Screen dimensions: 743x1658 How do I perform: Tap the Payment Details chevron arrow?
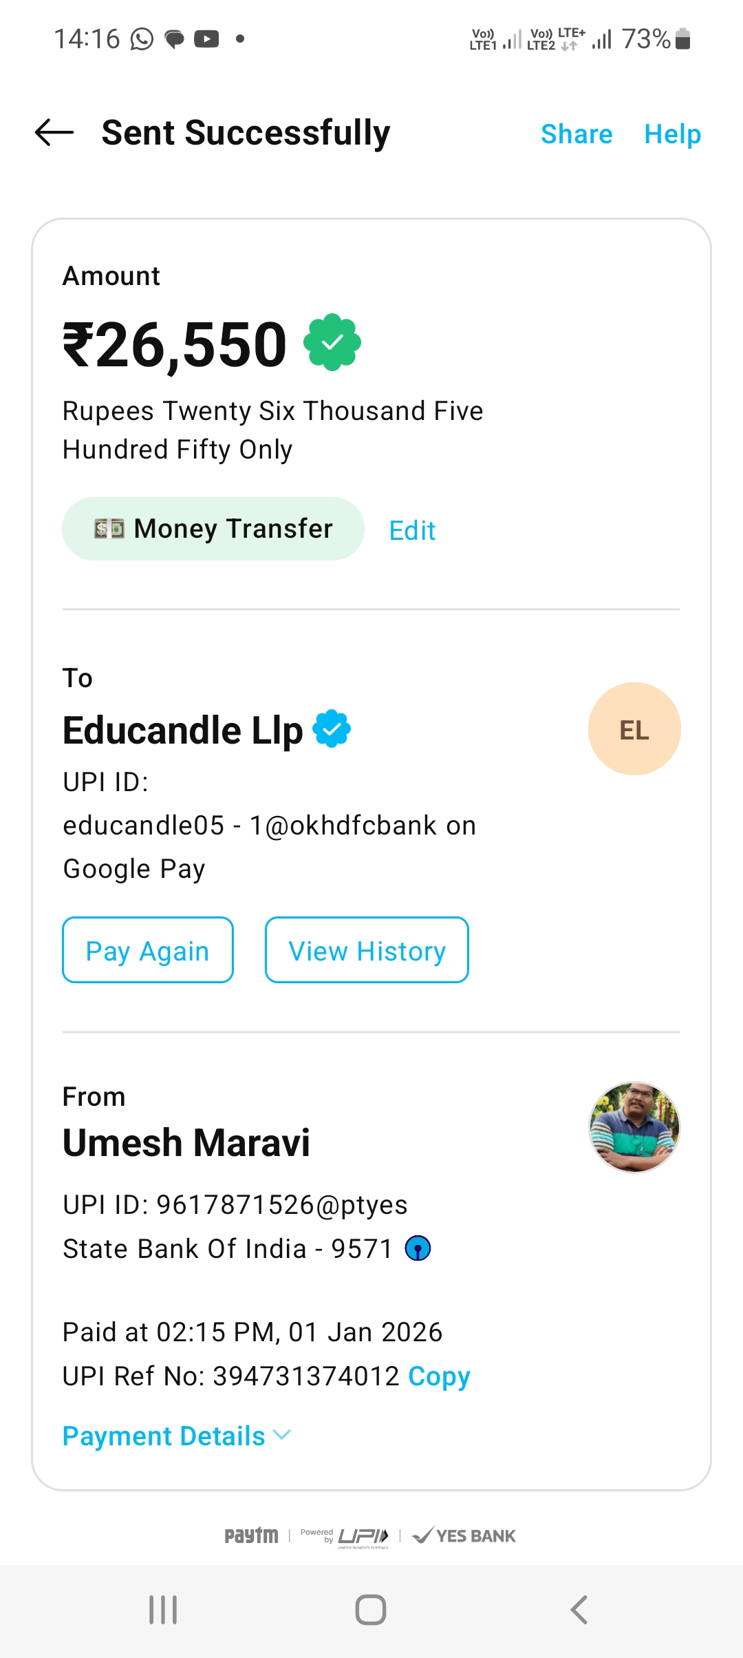282,1435
